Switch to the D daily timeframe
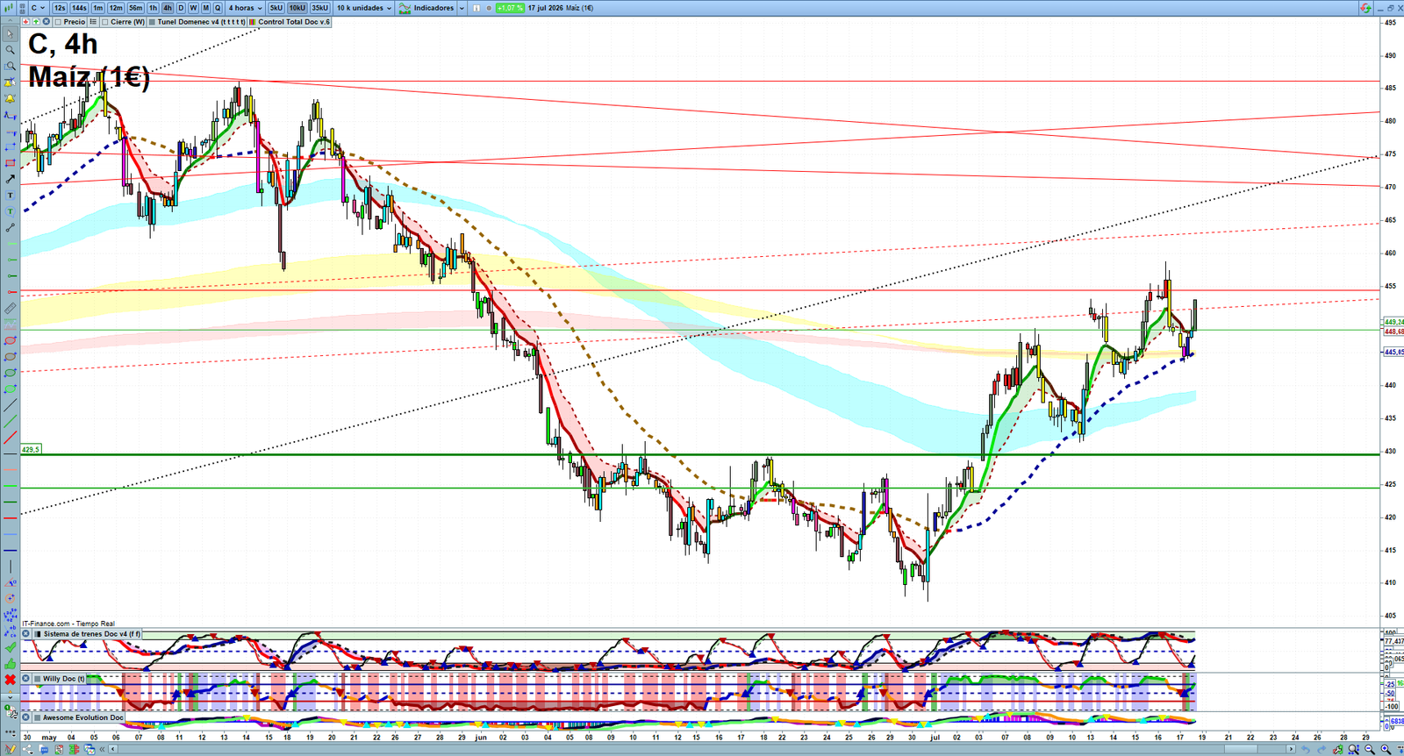The image size is (1404, 756). click(x=181, y=8)
